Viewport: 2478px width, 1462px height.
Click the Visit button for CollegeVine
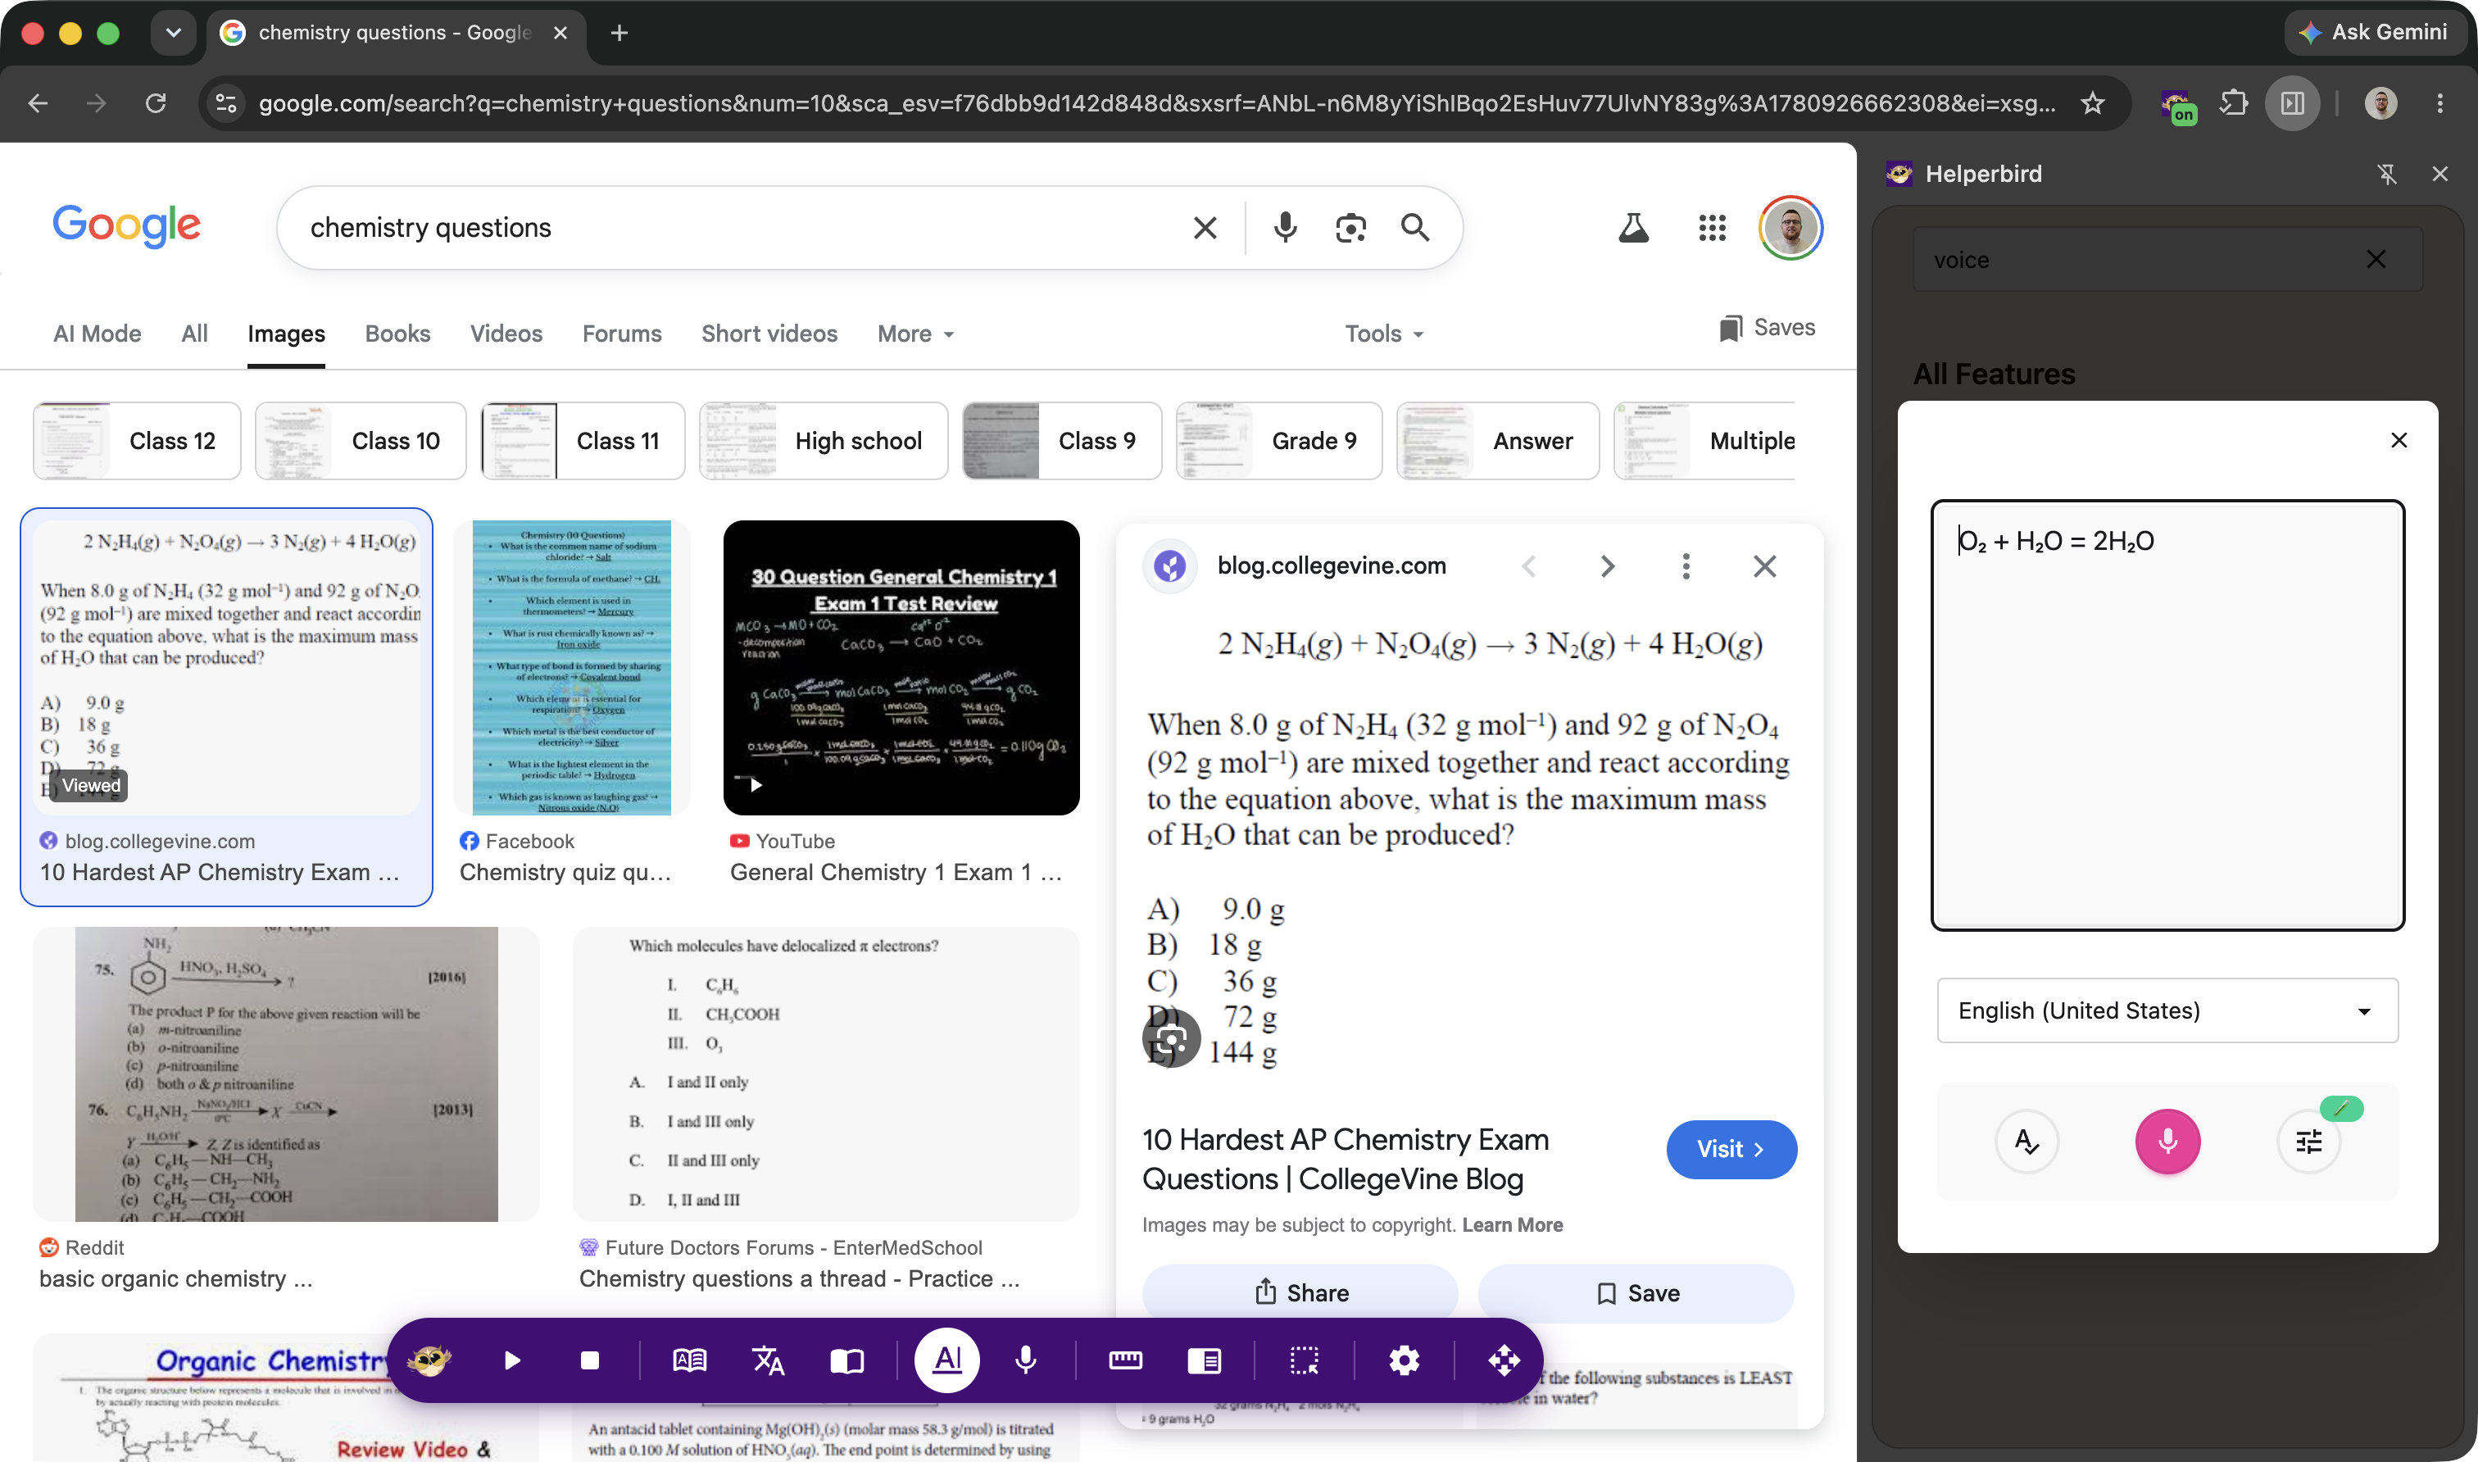coord(1731,1149)
